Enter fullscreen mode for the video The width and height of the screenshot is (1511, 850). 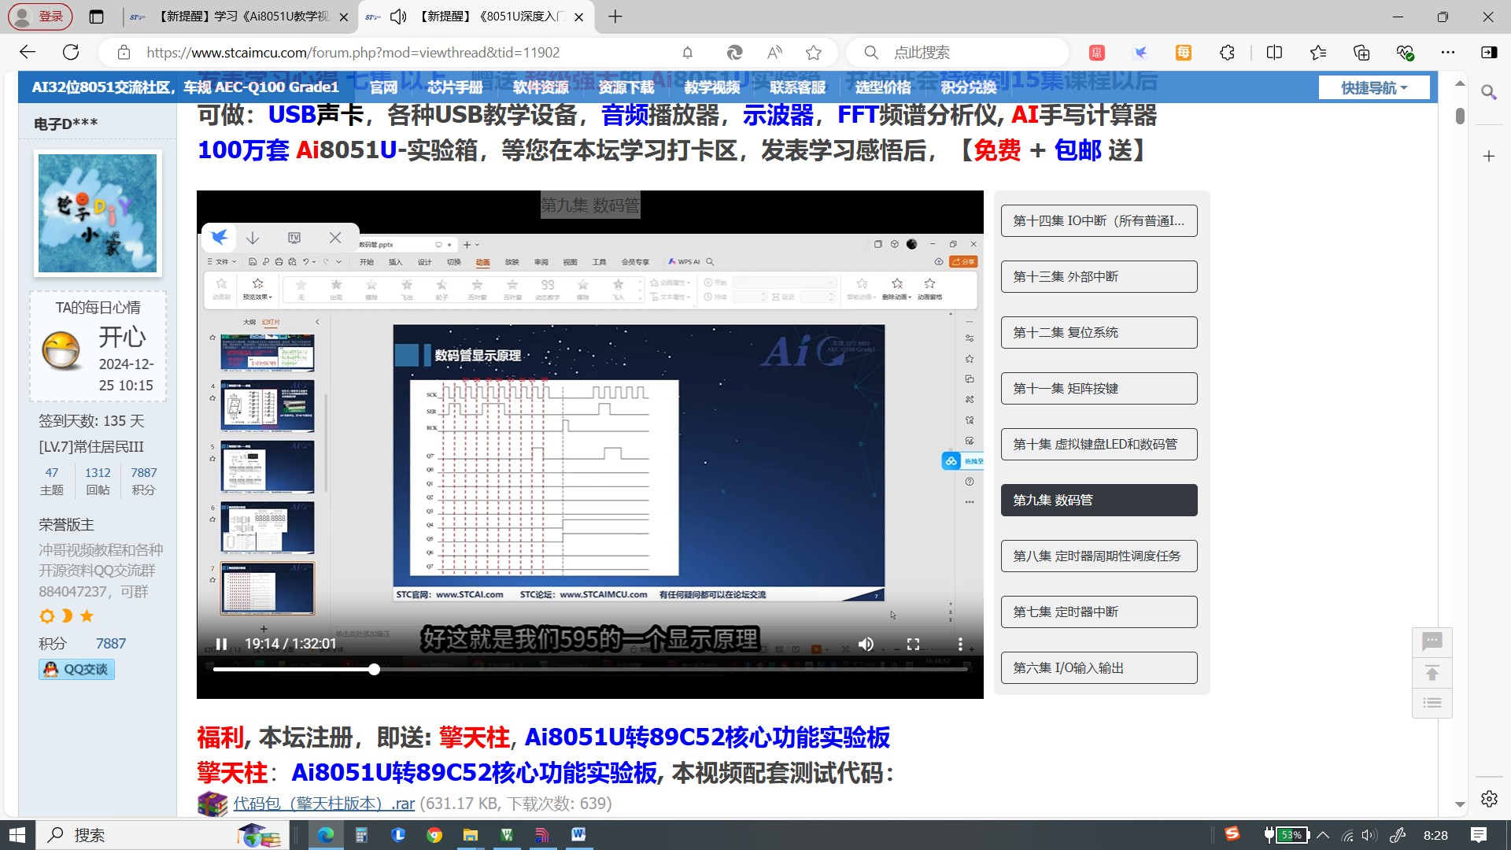(x=913, y=644)
